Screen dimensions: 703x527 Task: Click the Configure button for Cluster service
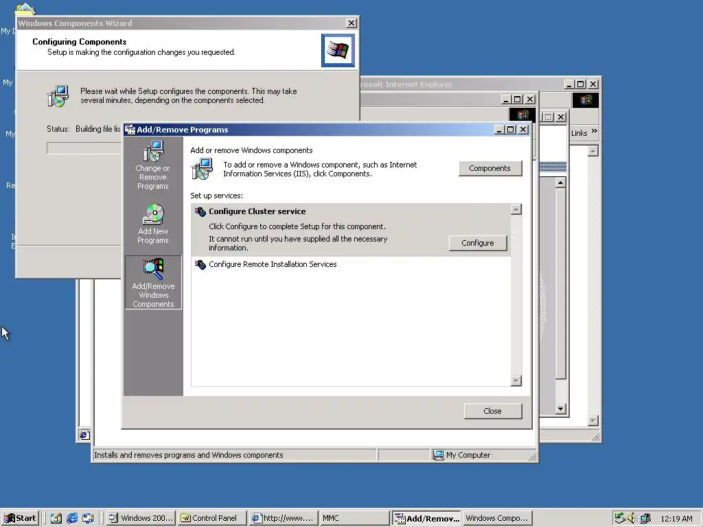[478, 243]
